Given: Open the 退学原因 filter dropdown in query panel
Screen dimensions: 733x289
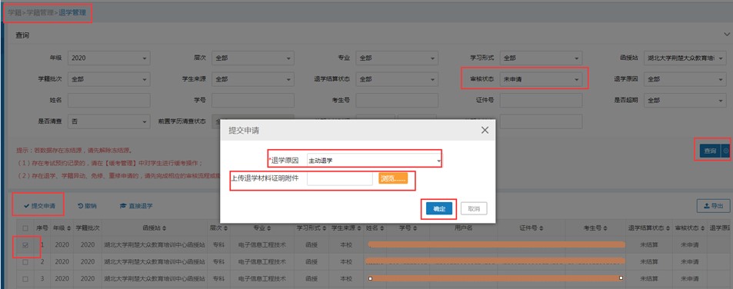Looking at the screenshot, I should pos(685,79).
